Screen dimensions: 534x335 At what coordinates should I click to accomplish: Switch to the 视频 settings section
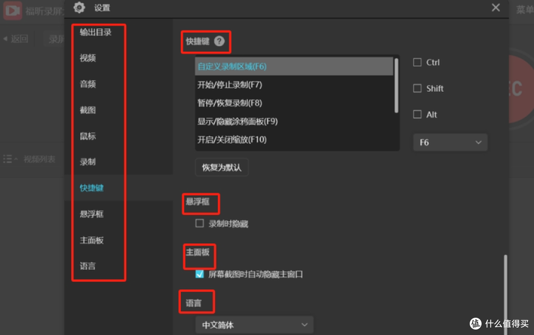point(88,58)
